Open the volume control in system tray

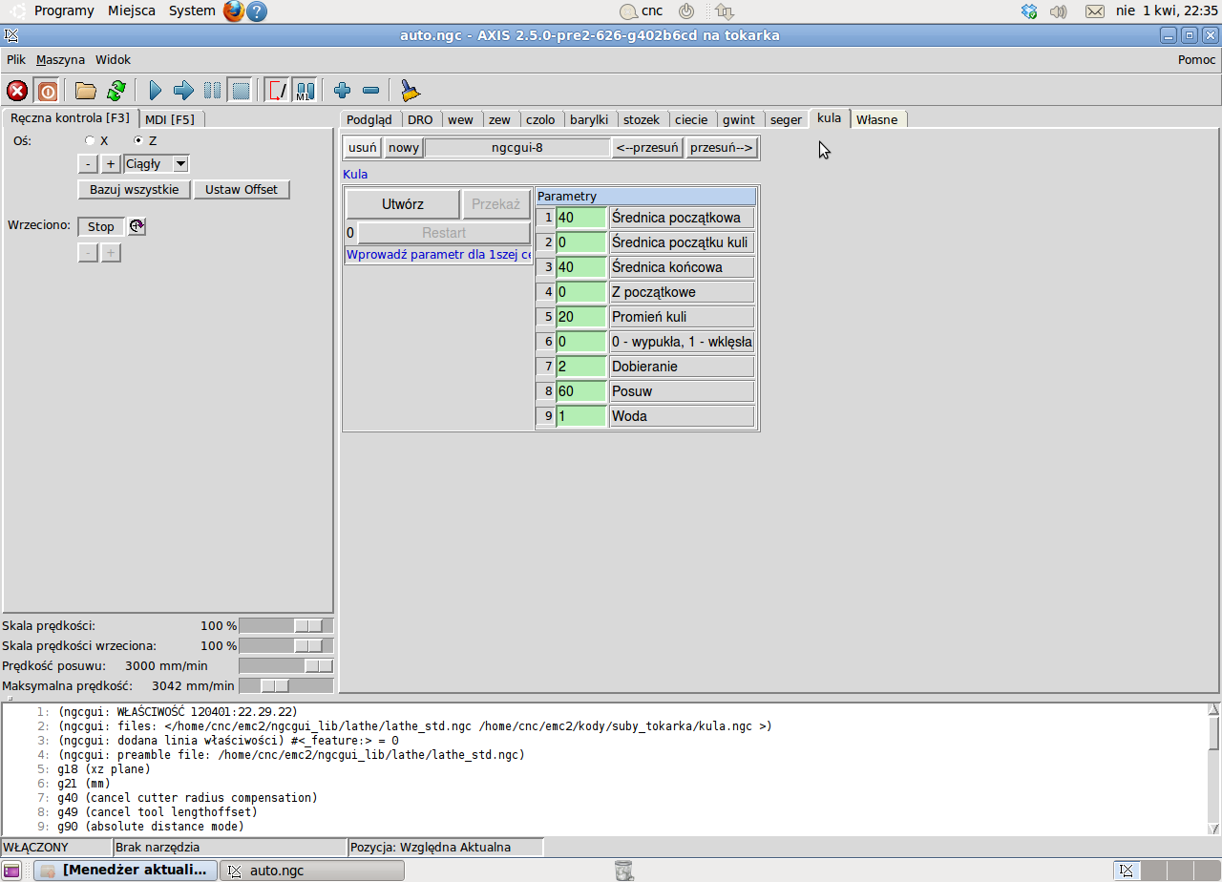click(1058, 11)
